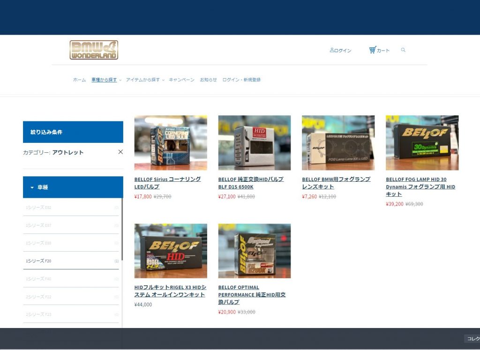Open the BELLOF Optimal Performance box image
The width and height of the screenshot is (480, 350).
click(x=255, y=251)
